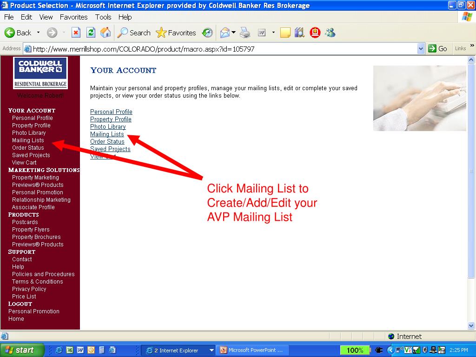This screenshot has height=357, width=476.
Task: Expand the address bar dropdown
Action: 420,48
